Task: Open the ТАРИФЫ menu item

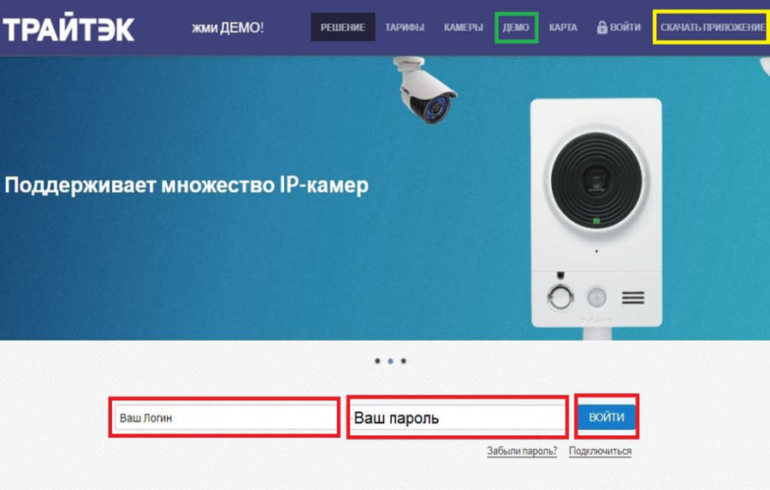Action: 405,27
